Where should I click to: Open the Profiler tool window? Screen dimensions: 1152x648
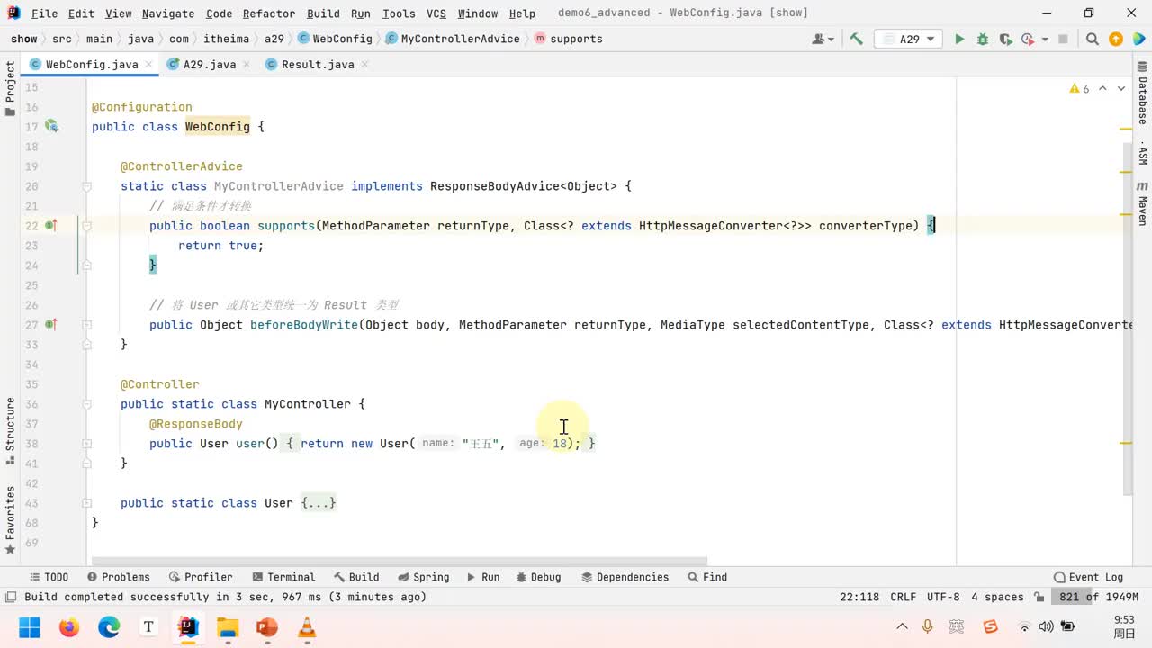point(200,577)
